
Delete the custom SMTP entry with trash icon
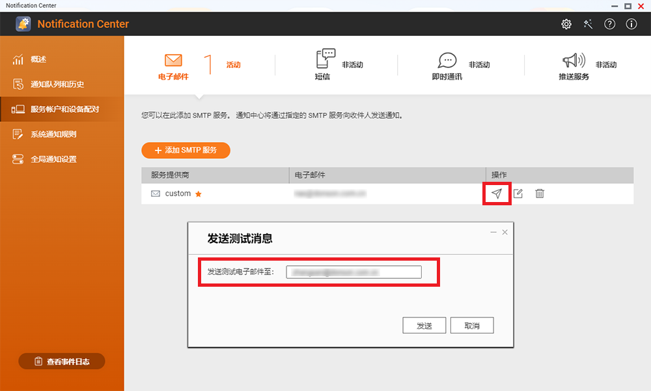(x=540, y=194)
